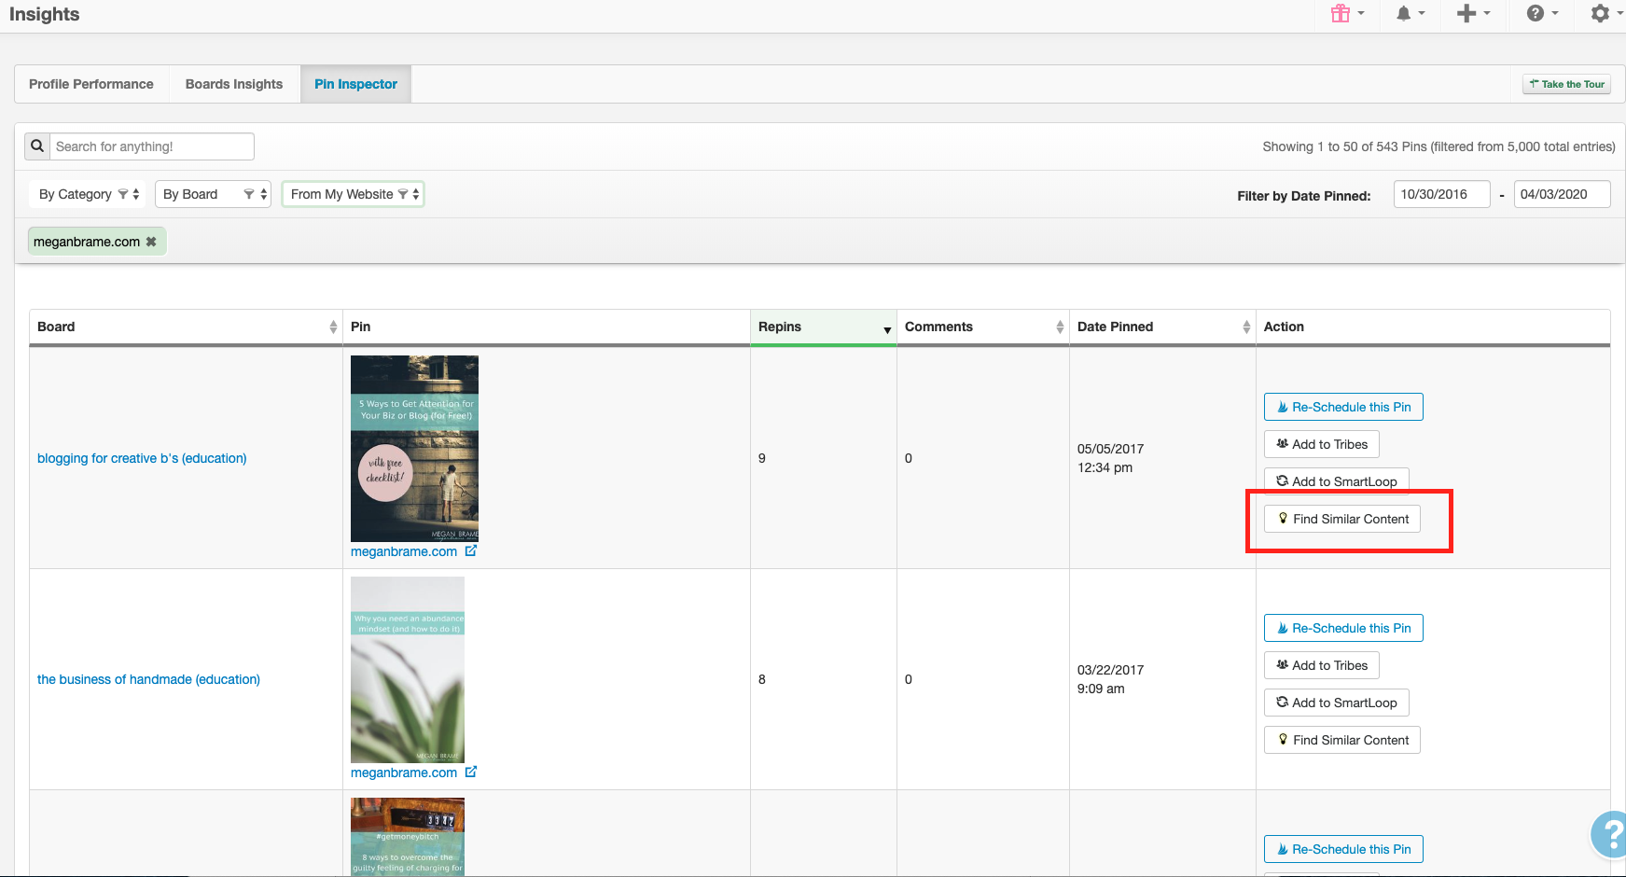This screenshot has height=877, width=1626.
Task: Add the 05/05/2017 pin to SmartLoop
Action: tap(1336, 481)
